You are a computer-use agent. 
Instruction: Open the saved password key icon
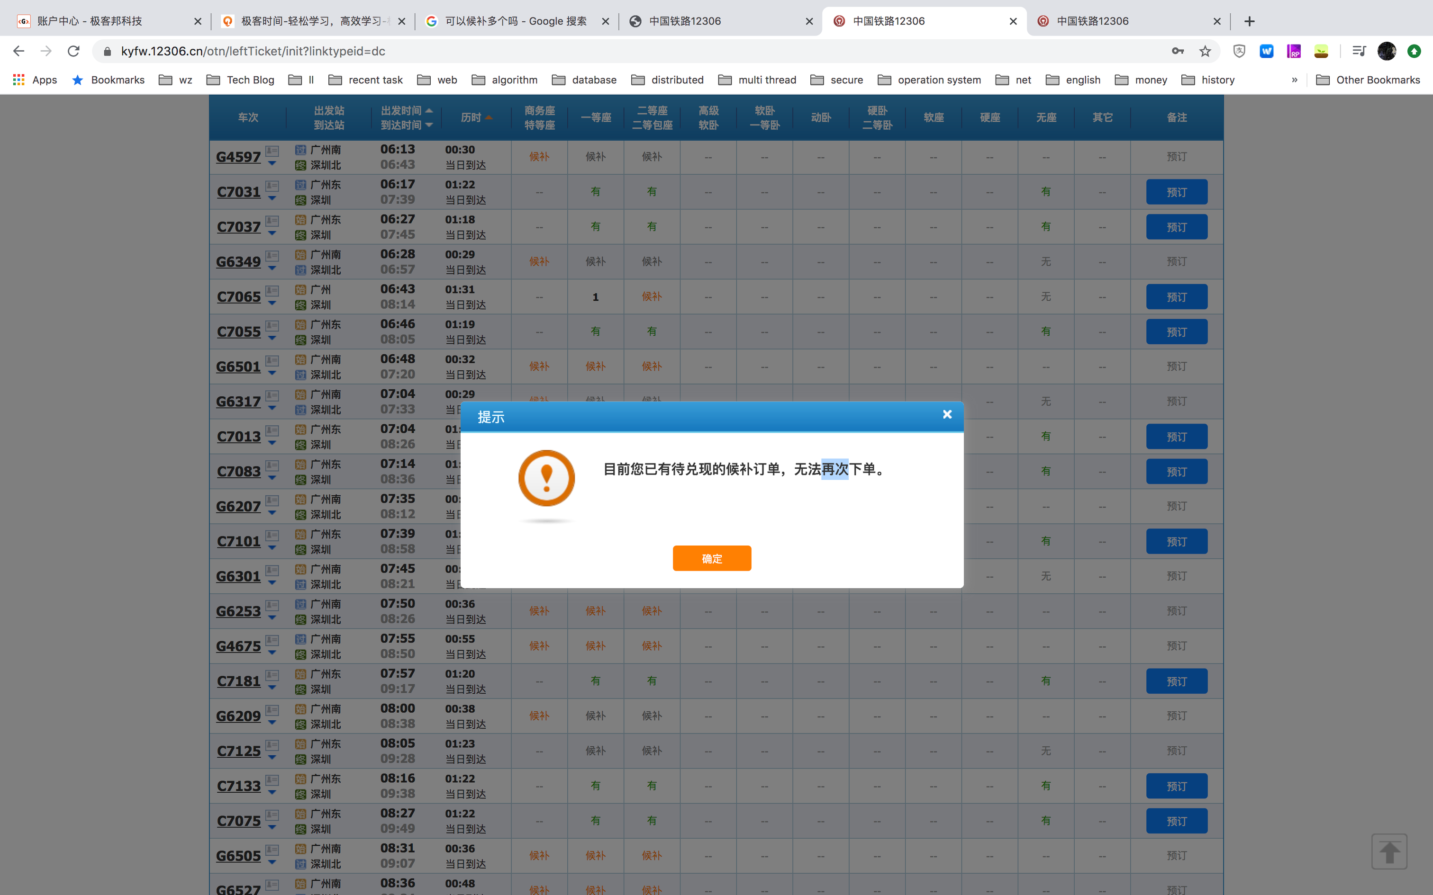click(1177, 52)
